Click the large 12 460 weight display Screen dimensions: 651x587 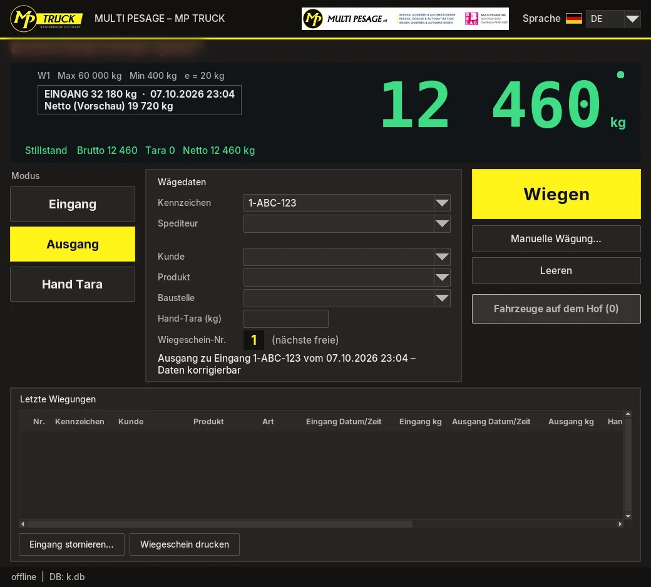coord(490,105)
